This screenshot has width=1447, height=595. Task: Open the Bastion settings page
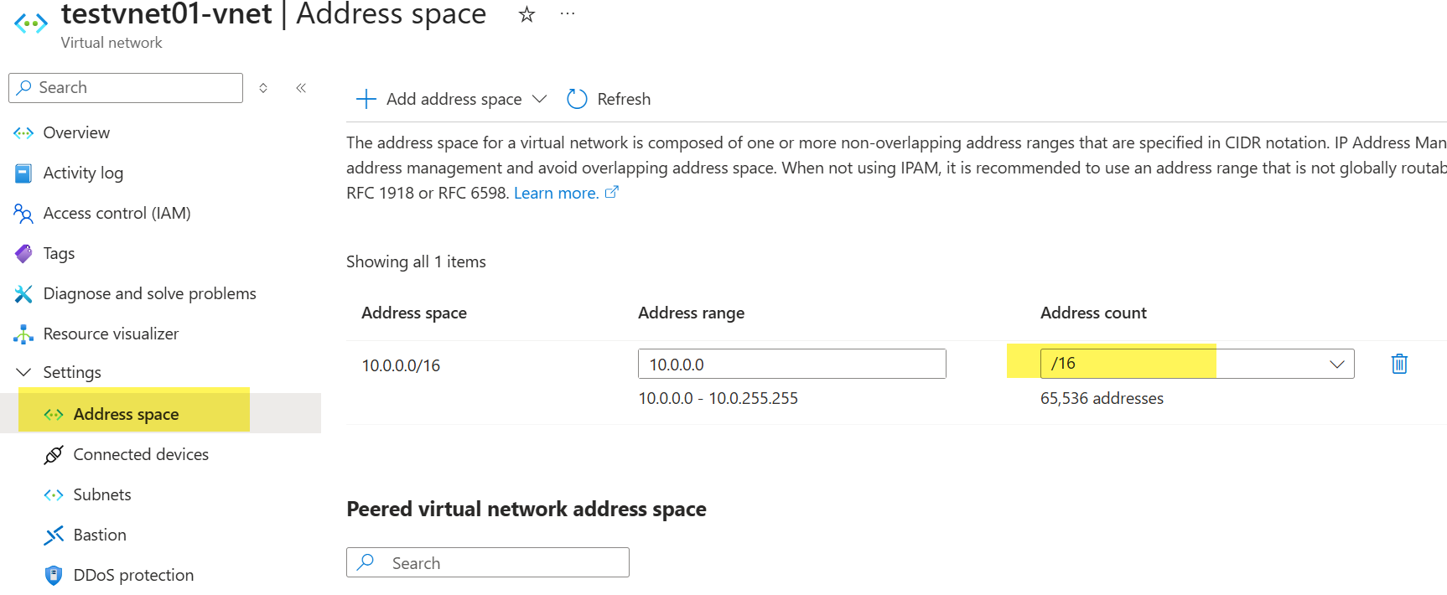pos(100,535)
